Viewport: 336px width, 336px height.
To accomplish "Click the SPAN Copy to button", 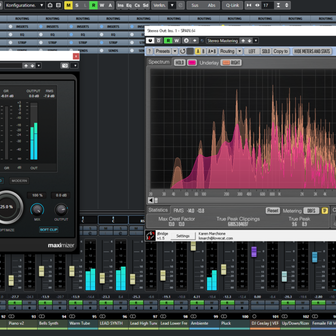I will point(281,51).
